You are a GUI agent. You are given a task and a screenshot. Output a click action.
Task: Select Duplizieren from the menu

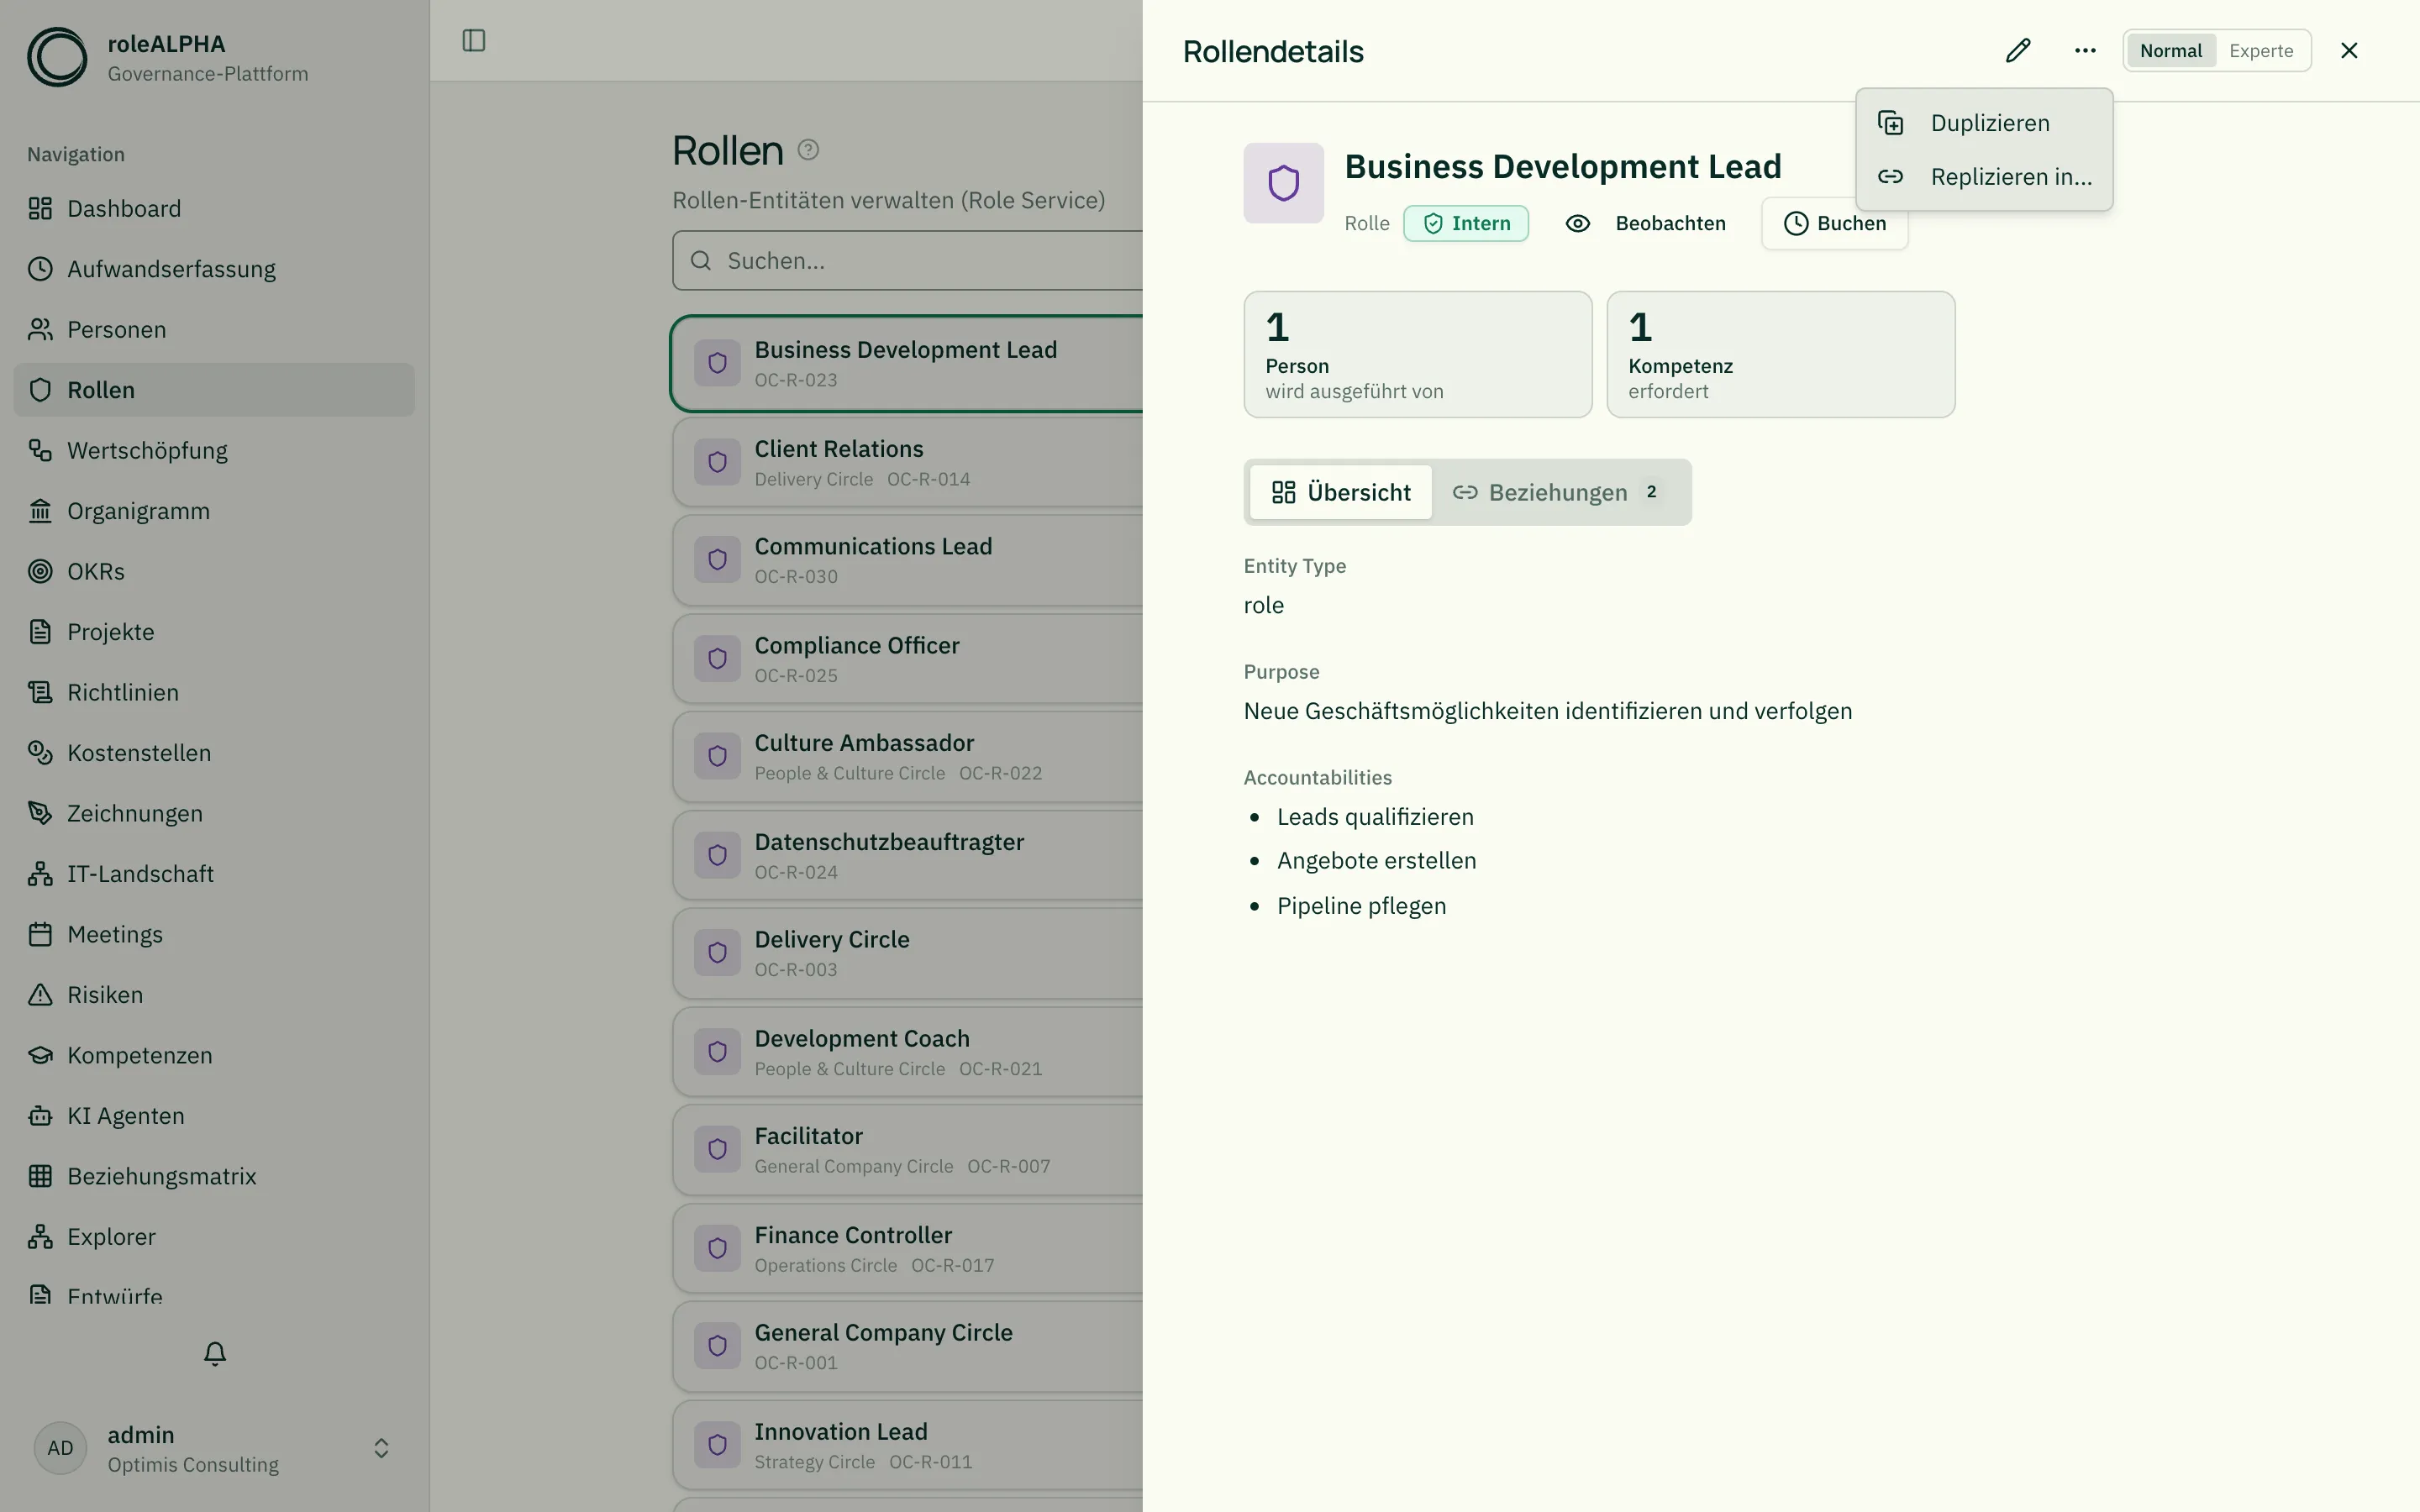(x=1984, y=123)
